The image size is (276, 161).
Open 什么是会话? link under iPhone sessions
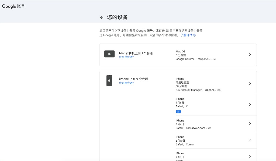tap(126, 83)
